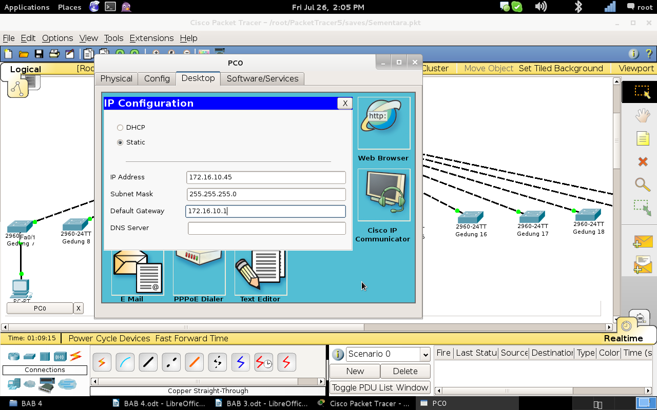Image resolution: width=657 pixels, height=410 pixels.
Task: Click inside the DNS Server field
Action: pos(267,228)
